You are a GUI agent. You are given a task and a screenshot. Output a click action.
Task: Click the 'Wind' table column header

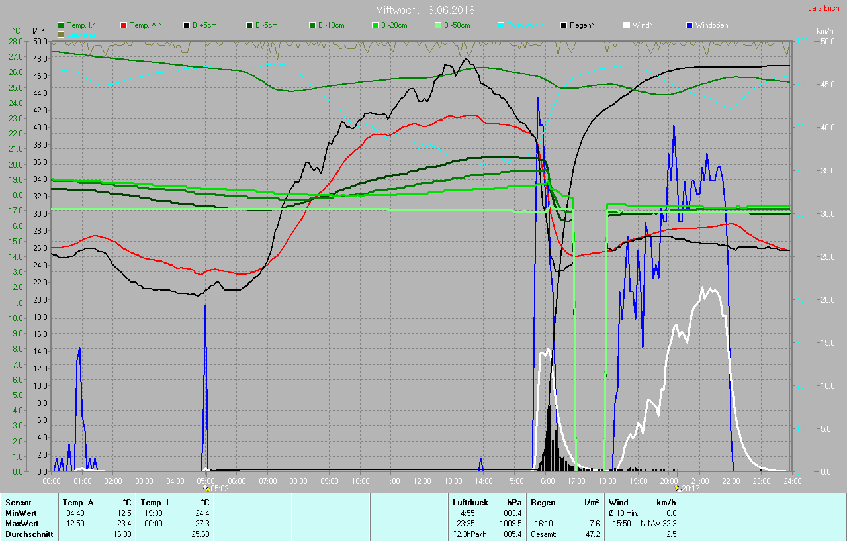(619, 503)
